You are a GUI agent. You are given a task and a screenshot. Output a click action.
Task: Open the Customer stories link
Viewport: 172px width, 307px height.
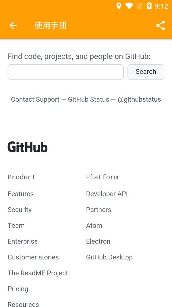33,257
